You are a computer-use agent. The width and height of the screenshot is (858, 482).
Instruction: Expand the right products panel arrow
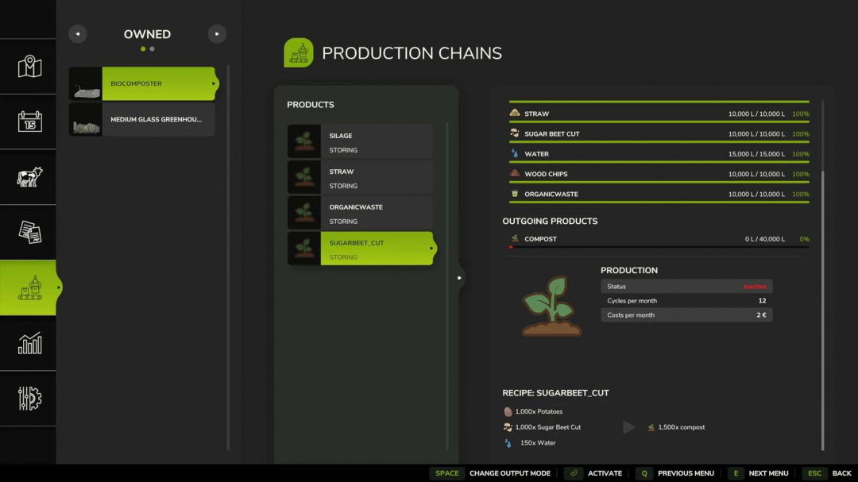tap(459, 277)
